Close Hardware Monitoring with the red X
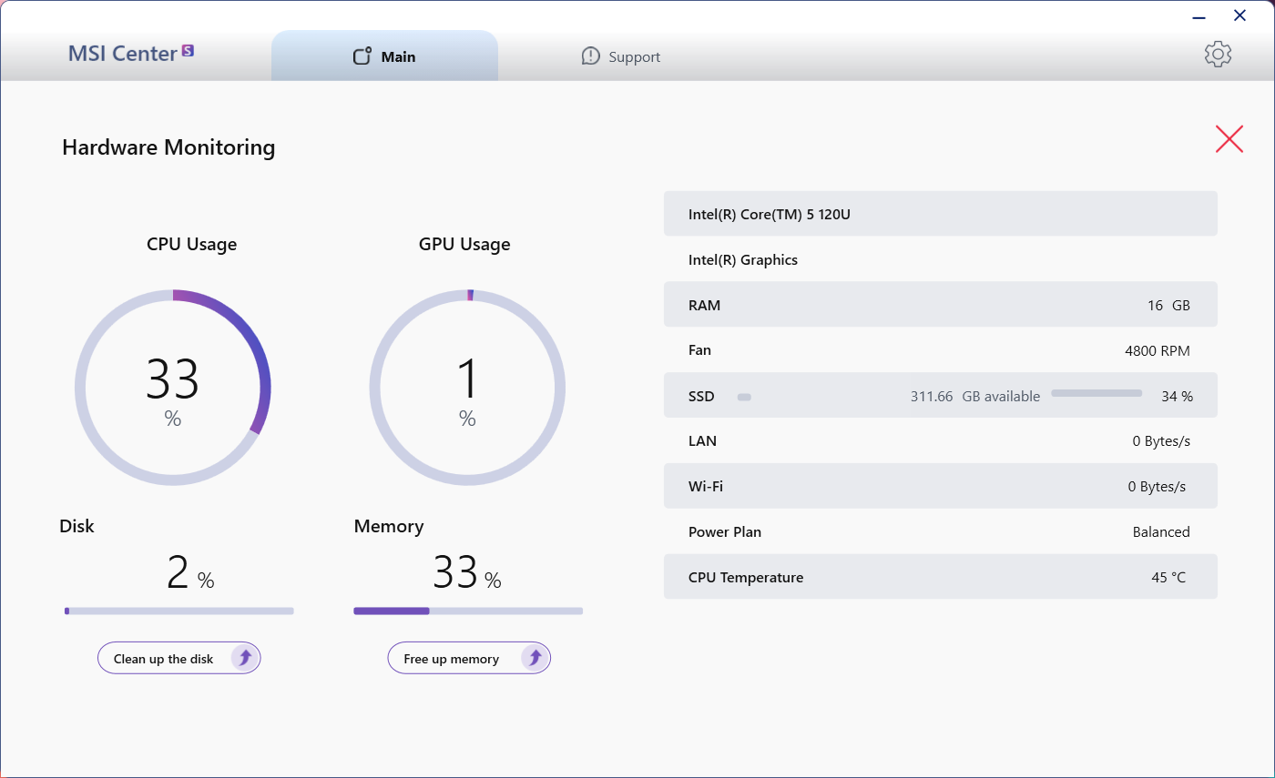This screenshot has height=778, width=1275. tap(1229, 138)
